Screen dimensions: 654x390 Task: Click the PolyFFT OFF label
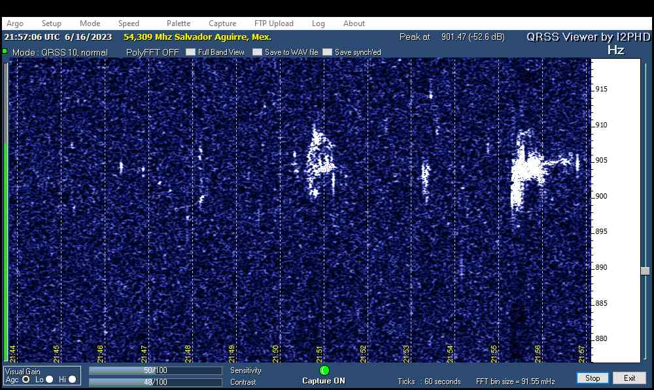[152, 52]
